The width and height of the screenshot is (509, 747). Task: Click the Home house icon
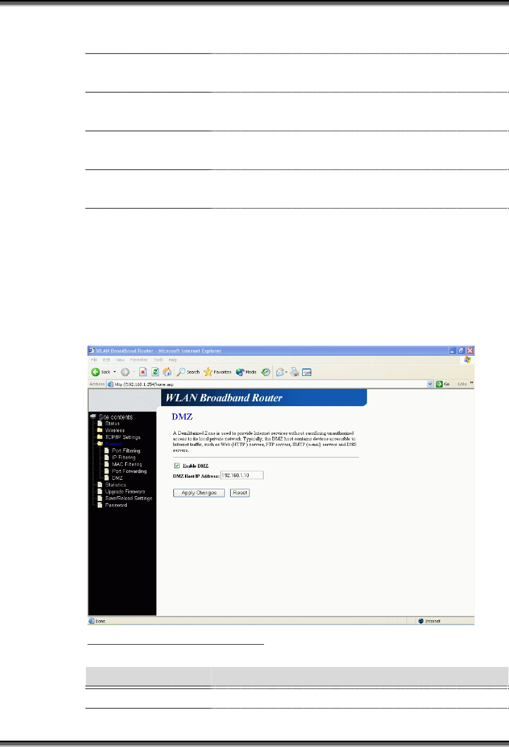167,372
